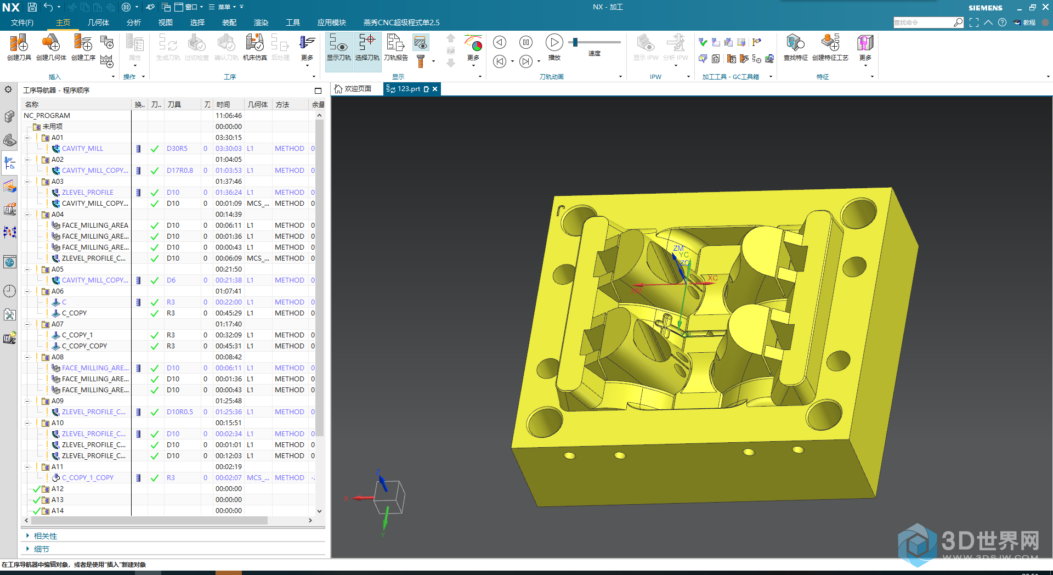Screen dimensions: 1053x575
Task: Open the resource bar settings gear
Action: [x=8, y=89]
